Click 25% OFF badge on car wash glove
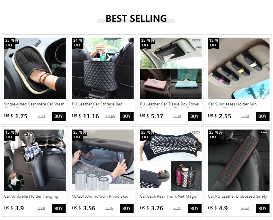This screenshot has height=220, width=273. pyautogui.click(x=10, y=43)
